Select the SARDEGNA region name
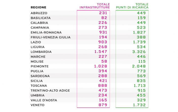Viewport: 178px width, 112px height. coord(40,76)
